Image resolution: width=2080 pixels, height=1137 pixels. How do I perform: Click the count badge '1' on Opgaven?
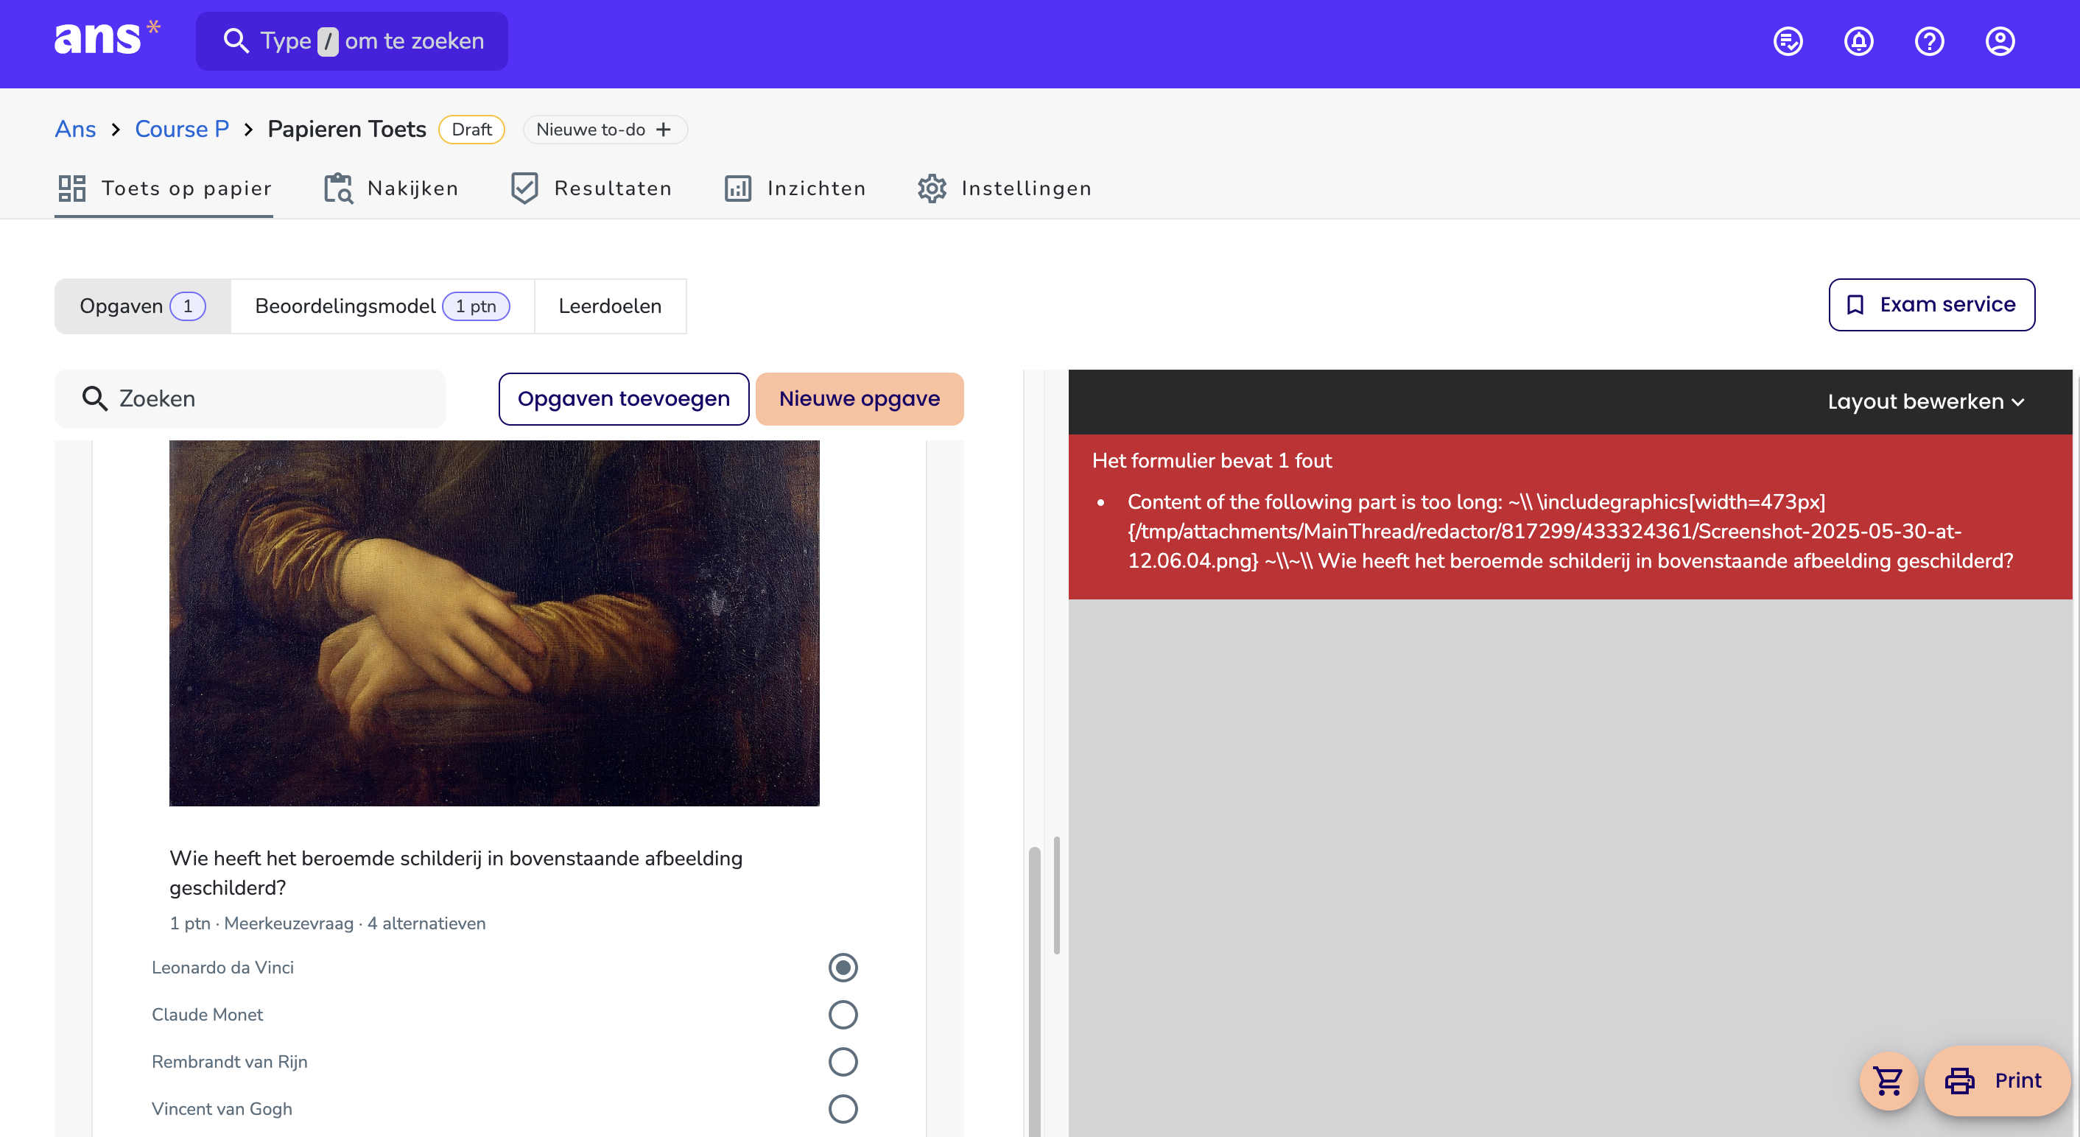pos(187,306)
